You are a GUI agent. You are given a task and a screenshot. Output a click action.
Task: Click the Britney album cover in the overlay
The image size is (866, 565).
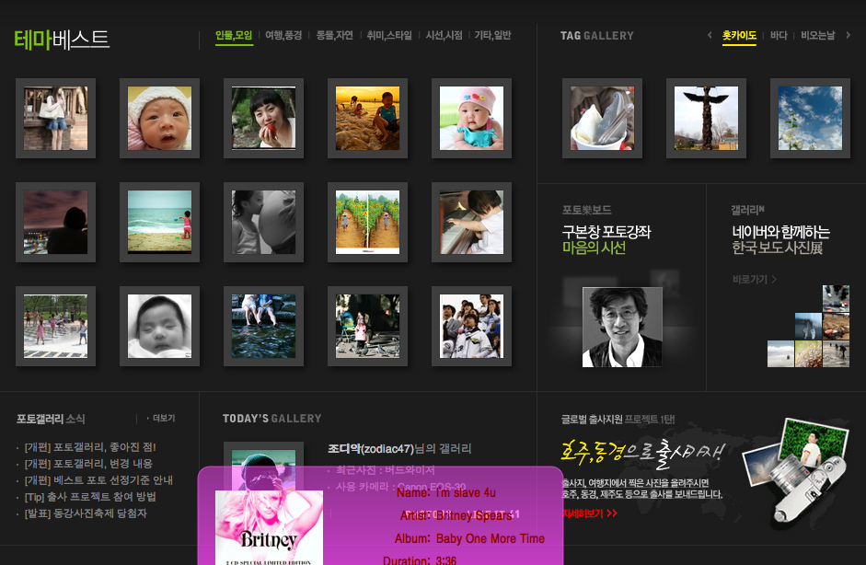[x=269, y=527]
